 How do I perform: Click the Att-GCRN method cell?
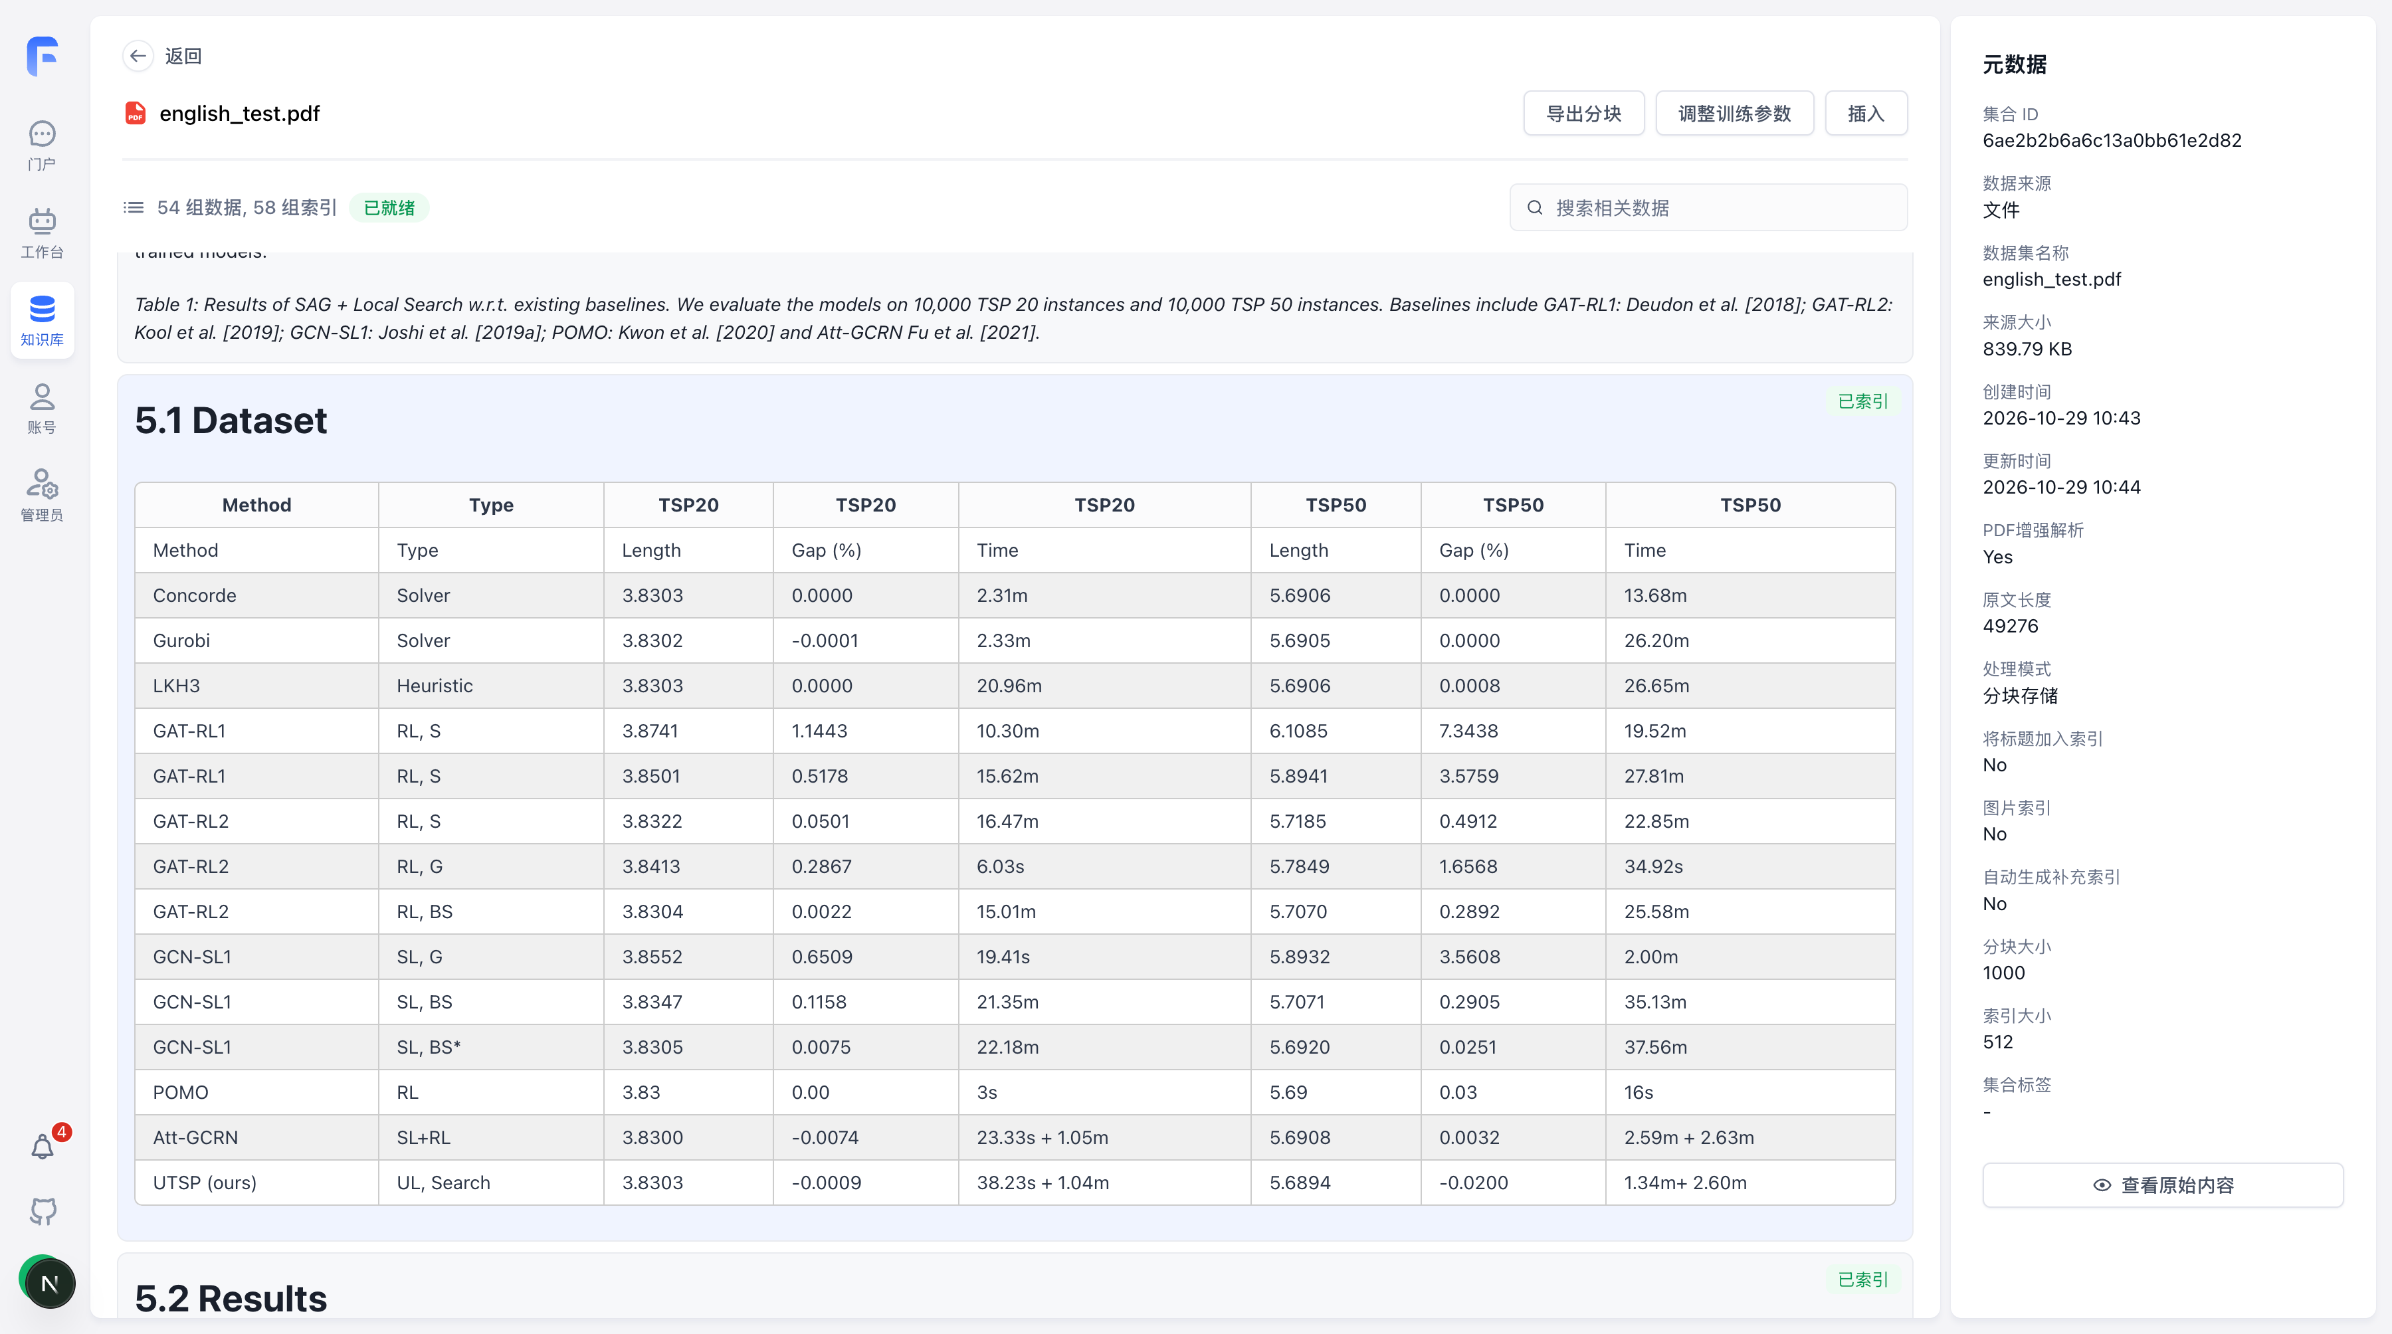256,1137
